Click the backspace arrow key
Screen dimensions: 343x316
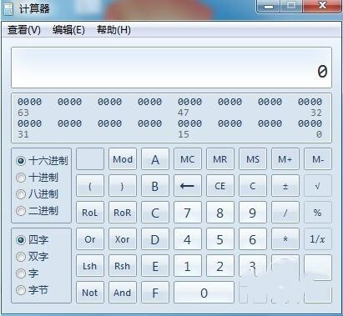(x=188, y=186)
